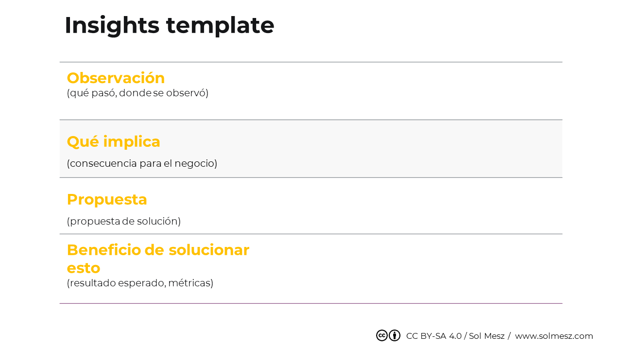
Task: Select the text consecuencia para el negocio
Action: pos(142,163)
